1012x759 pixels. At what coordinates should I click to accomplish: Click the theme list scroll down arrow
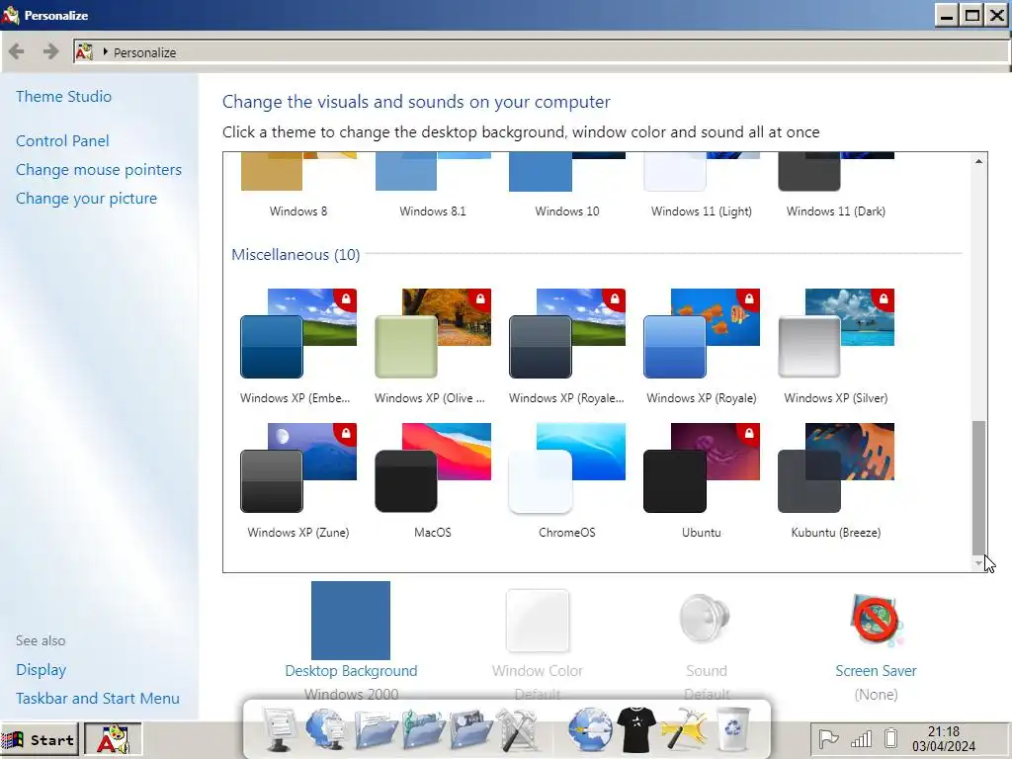pos(978,563)
